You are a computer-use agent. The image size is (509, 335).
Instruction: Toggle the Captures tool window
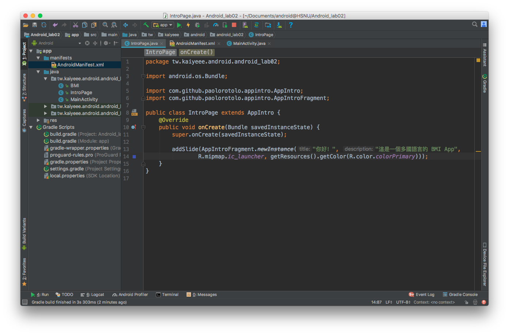pyautogui.click(x=24, y=121)
